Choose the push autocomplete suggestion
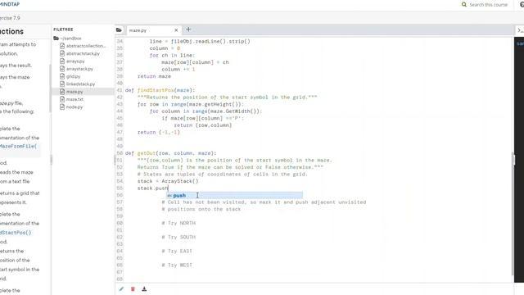The width and height of the screenshot is (524, 295). [235, 195]
